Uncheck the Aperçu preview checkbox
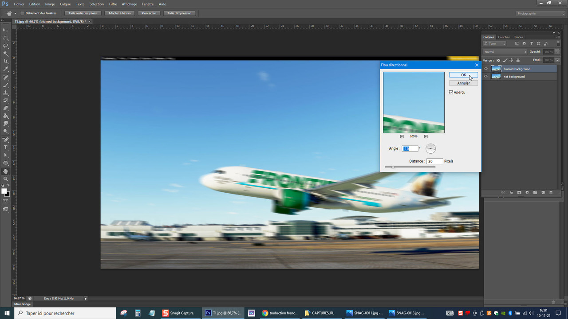Screen dimensions: 568x319 coord(451,92)
